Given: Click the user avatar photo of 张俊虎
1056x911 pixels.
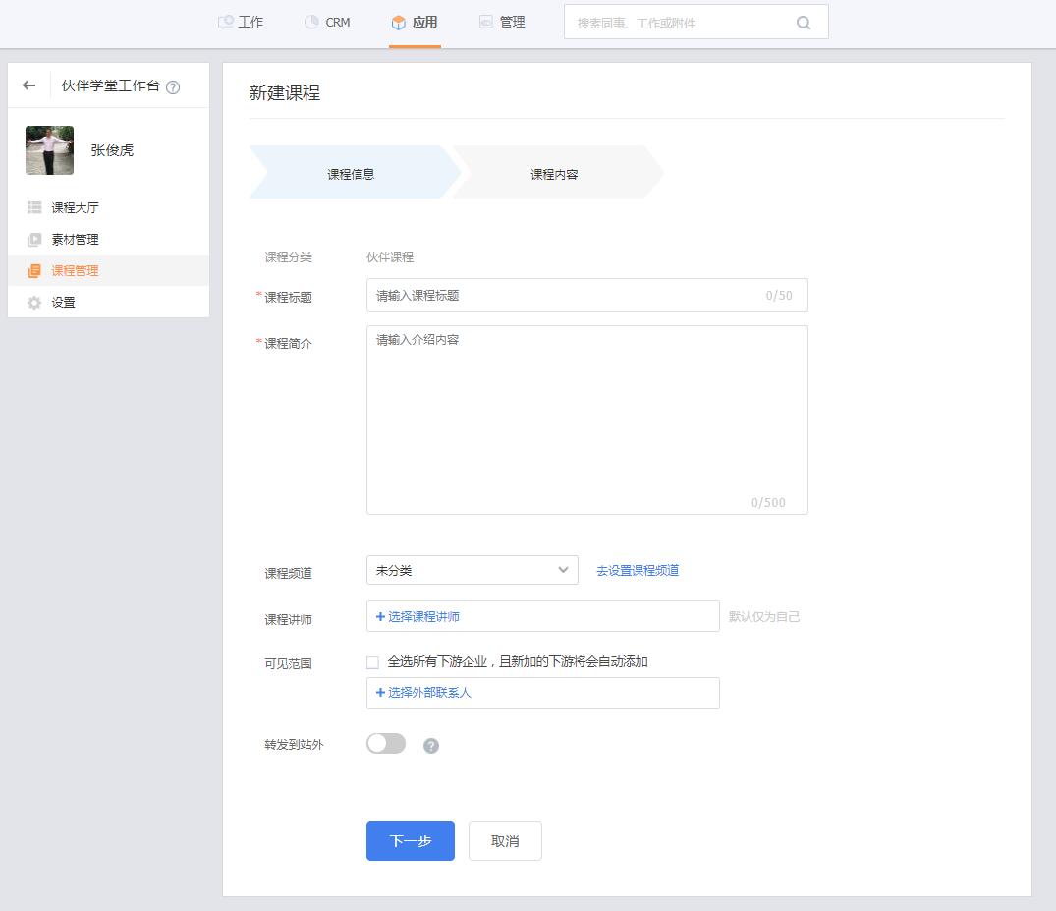Looking at the screenshot, I should 49,150.
